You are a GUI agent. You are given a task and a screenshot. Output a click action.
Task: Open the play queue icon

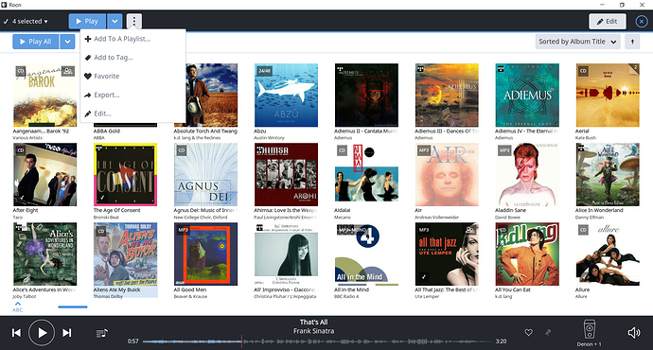pyautogui.click(x=101, y=333)
